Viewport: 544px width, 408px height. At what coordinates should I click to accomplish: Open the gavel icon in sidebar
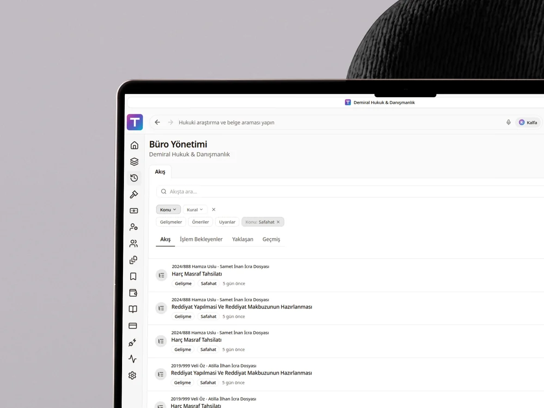coord(134,194)
